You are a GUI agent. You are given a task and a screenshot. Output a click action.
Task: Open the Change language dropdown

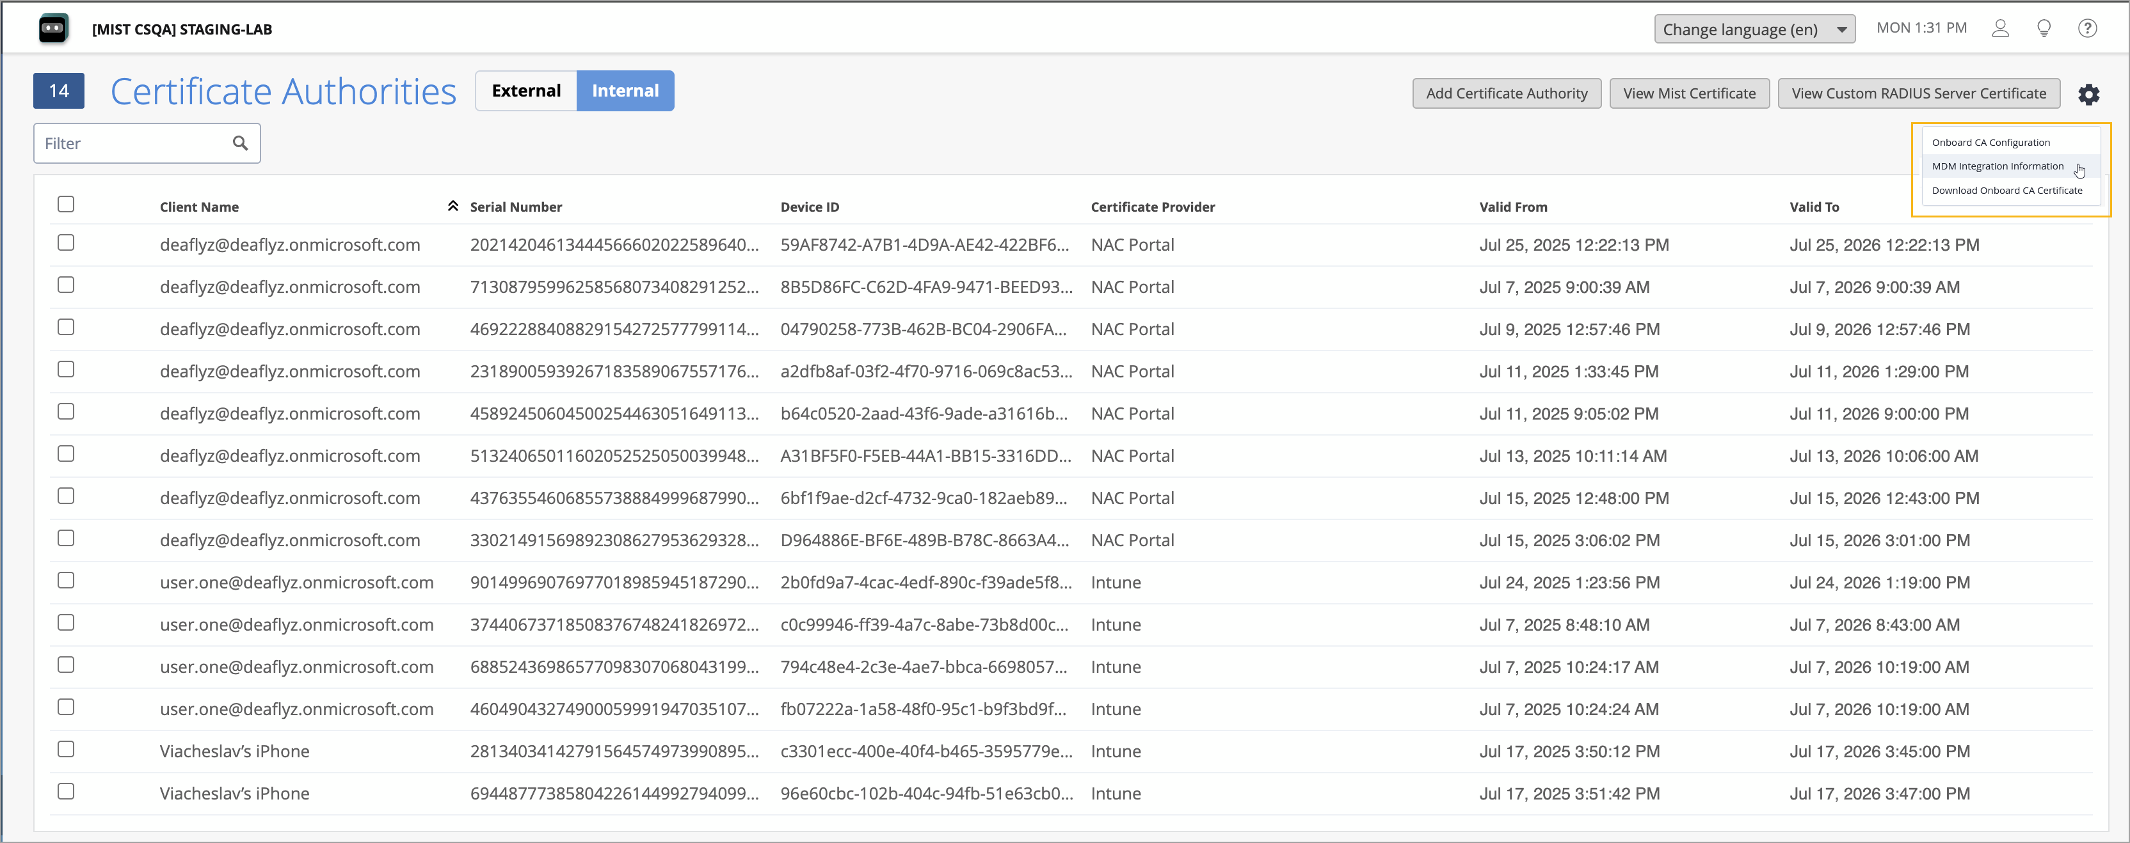(x=1754, y=29)
